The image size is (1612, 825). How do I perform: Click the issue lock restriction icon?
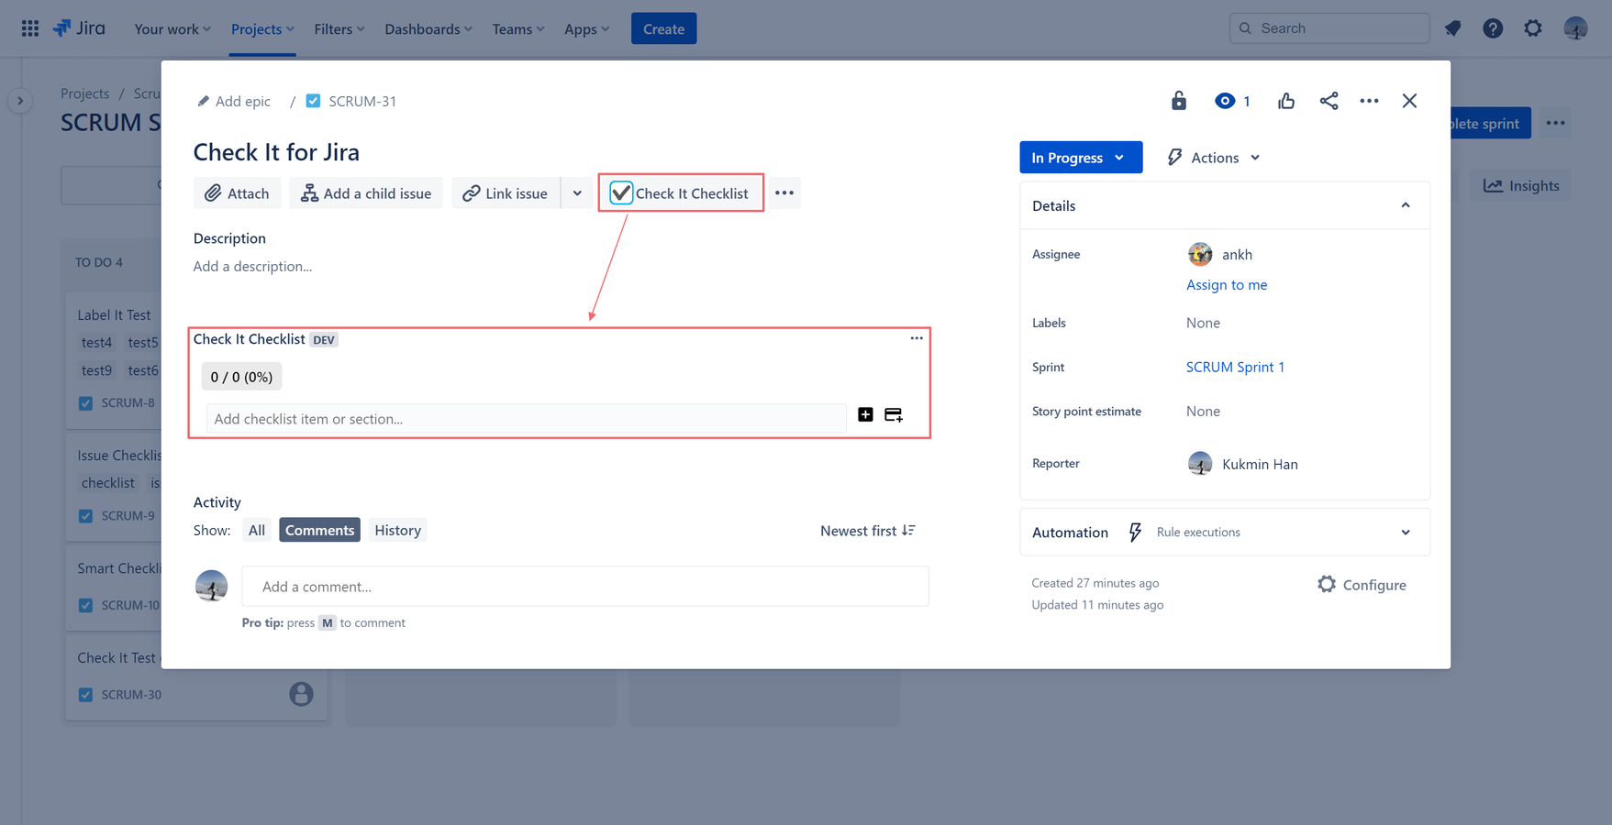point(1179,101)
